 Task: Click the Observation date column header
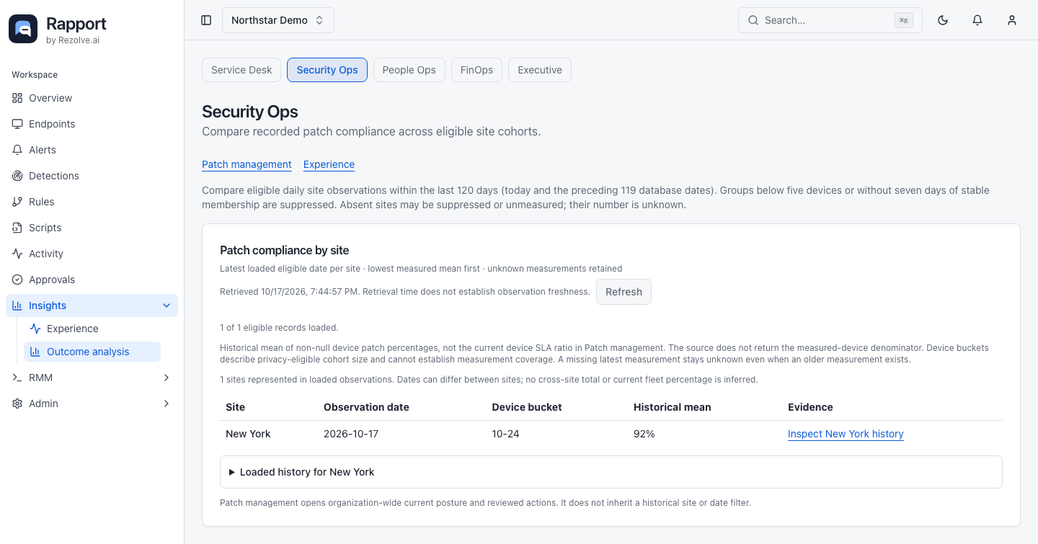click(366, 407)
